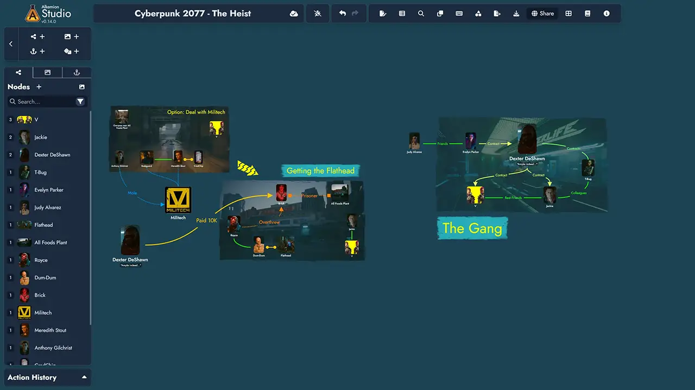This screenshot has height=390, width=695.
Task: Click the Share button
Action: pos(542,14)
